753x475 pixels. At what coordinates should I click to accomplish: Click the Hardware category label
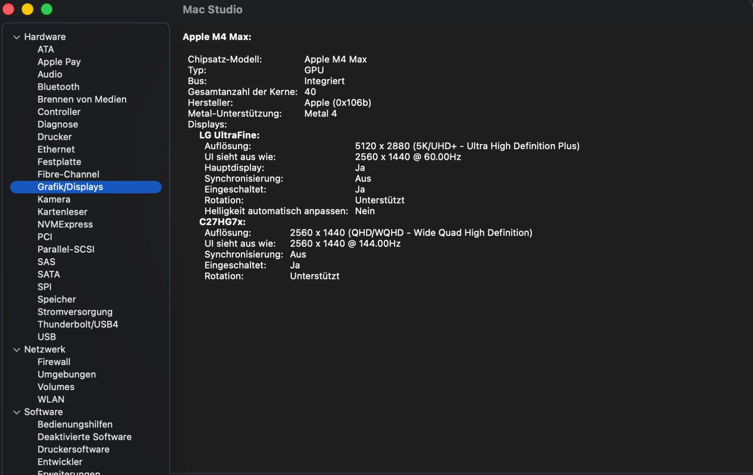point(45,37)
